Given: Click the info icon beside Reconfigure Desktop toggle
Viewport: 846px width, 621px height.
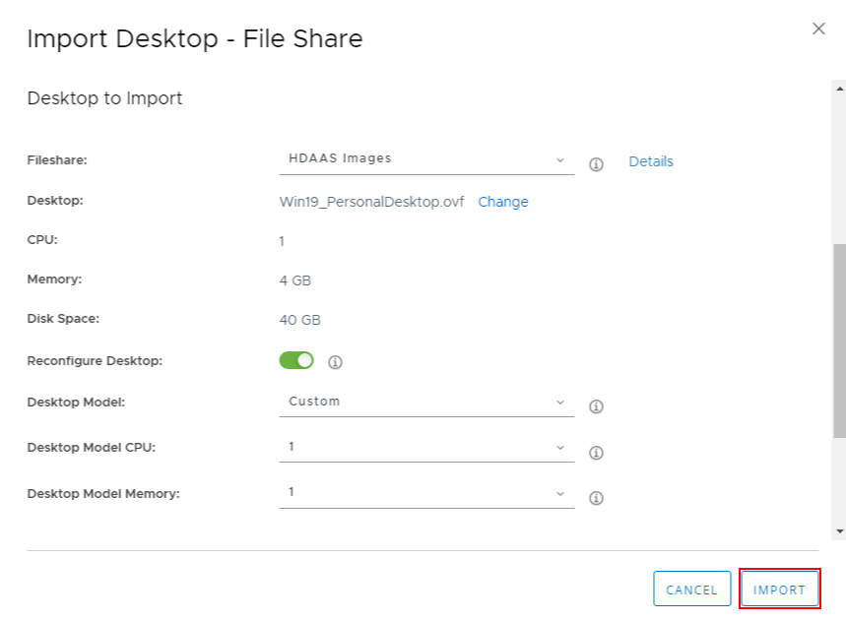Looking at the screenshot, I should click(335, 362).
